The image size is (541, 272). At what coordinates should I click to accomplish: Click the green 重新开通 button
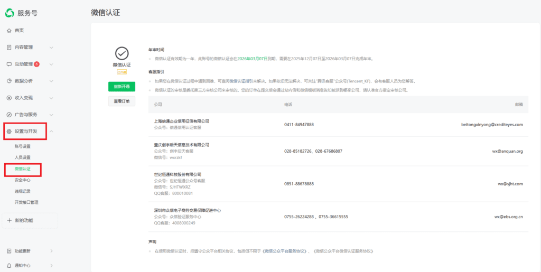click(122, 87)
